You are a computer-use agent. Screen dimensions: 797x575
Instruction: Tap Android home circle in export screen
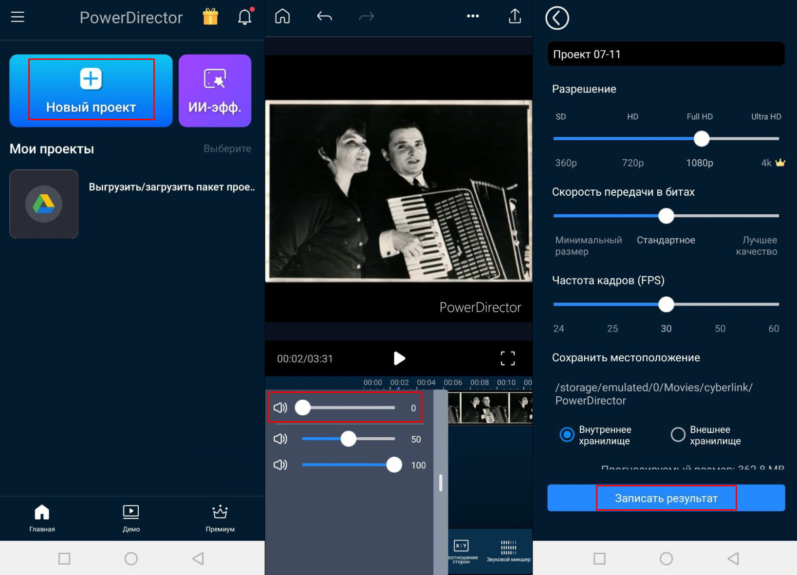[x=666, y=558]
